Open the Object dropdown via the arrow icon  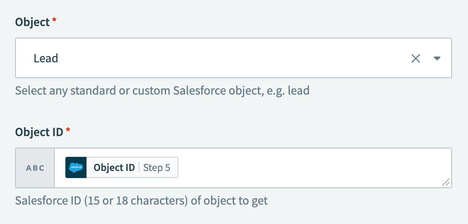coord(437,58)
